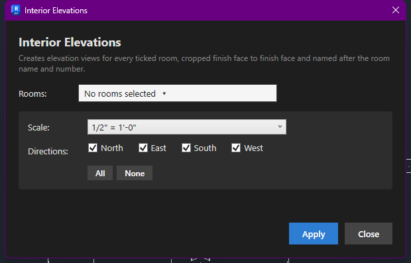Image resolution: width=411 pixels, height=263 pixels.
Task: Click the "Interior Elevations" heading text
Action: click(x=70, y=42)
